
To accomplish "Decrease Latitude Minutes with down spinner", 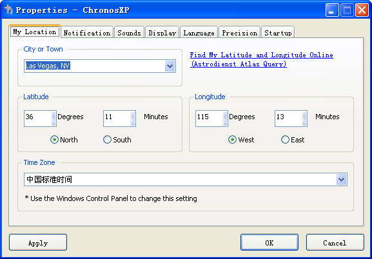I will [x=133, y=122].
